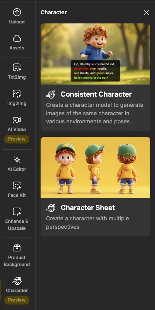Click the icon beside Character Sheet

pos(51,208)
